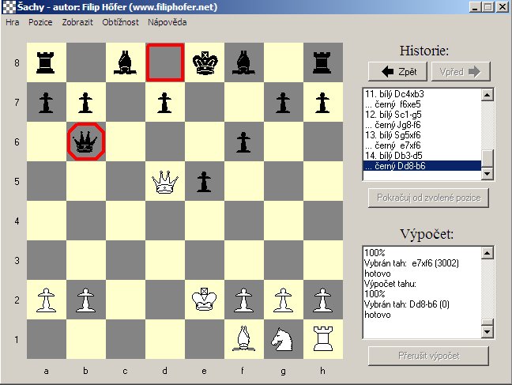The width and height of the screenshot is (512, 385).
Task: Select the black bishop on c8
Action: (125, 62)
